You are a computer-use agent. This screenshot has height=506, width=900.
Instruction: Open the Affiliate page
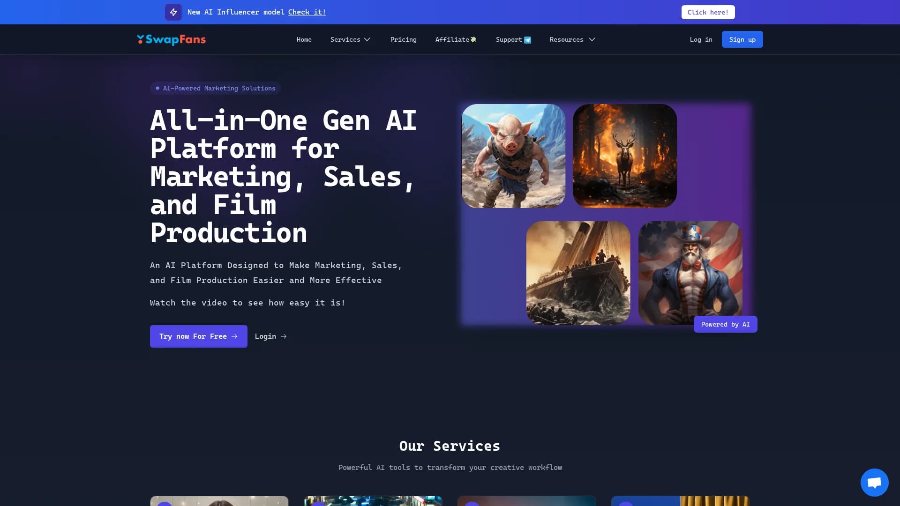(452, 39)
